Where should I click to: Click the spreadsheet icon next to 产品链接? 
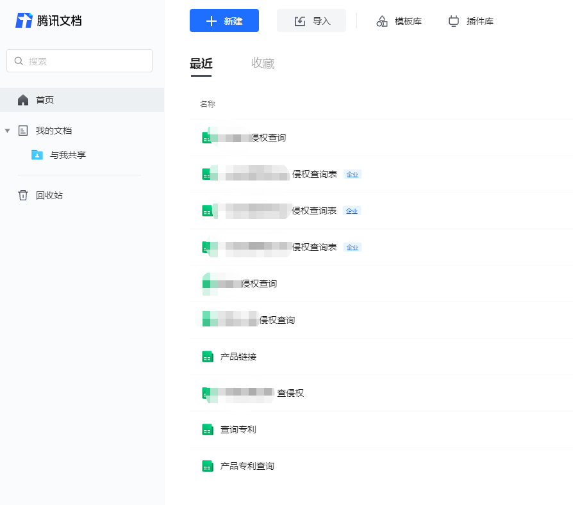[x=206, y=356]
